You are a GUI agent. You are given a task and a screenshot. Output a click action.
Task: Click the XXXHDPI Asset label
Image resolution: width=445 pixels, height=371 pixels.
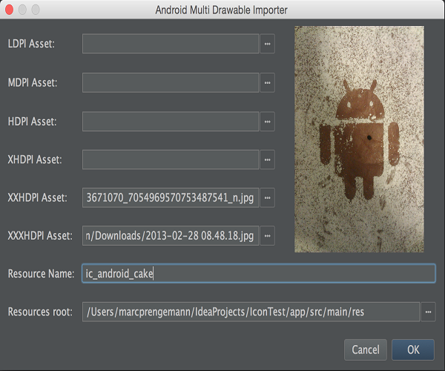click(40, 236)
